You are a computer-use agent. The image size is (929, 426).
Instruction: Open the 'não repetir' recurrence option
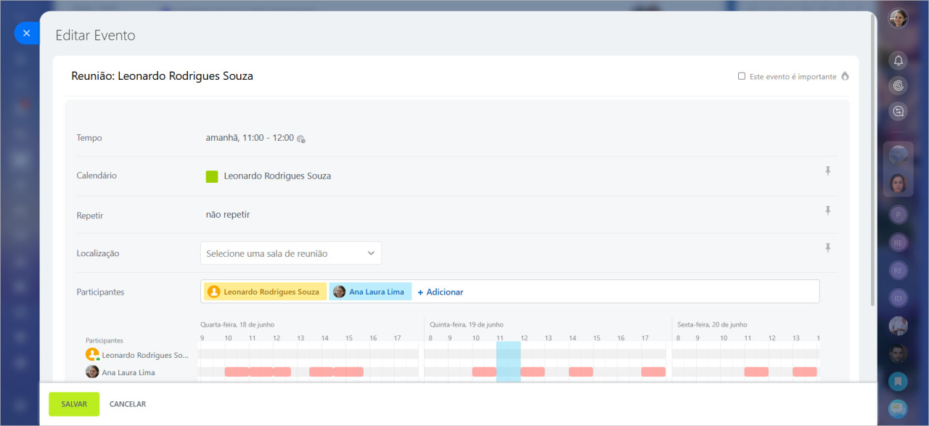[228, 215]
